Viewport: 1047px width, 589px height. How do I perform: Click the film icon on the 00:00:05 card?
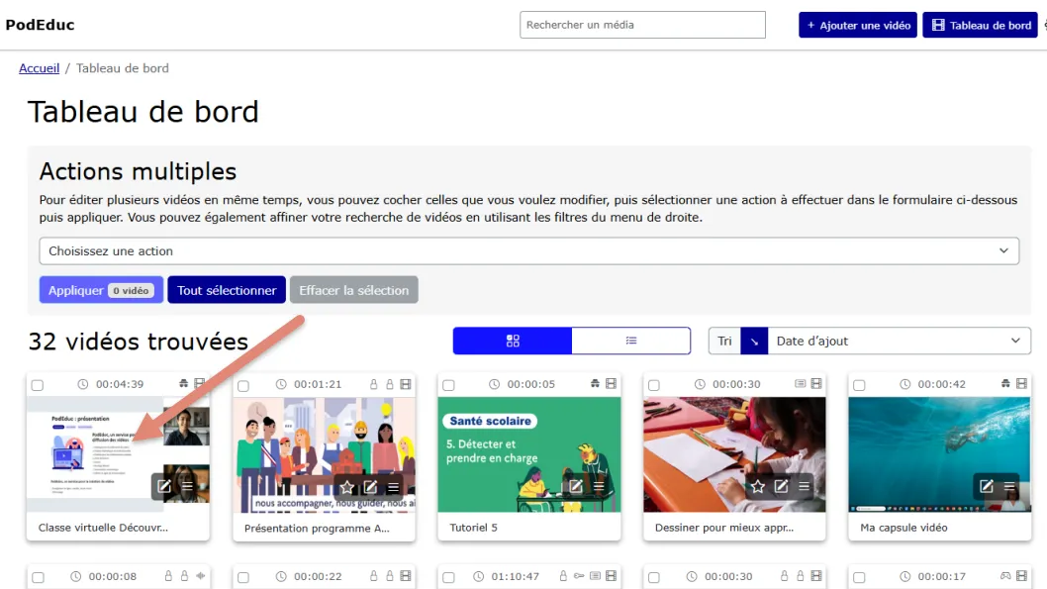(x=611, y=383)
